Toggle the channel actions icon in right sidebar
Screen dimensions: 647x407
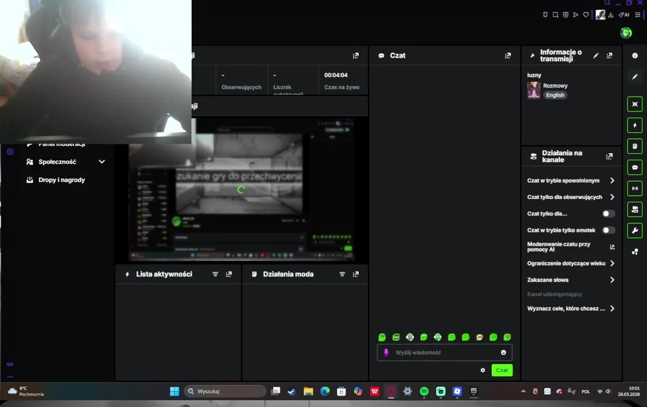[635, 210]
